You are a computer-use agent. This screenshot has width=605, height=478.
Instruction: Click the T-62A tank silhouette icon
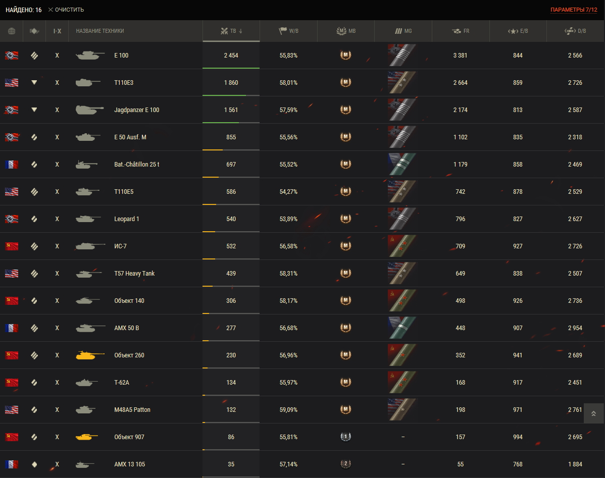tap(87, 383)
